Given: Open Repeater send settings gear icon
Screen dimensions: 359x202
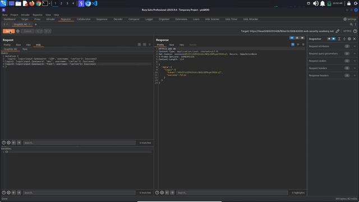Looking at the screenshot, I should click(18, 31).
